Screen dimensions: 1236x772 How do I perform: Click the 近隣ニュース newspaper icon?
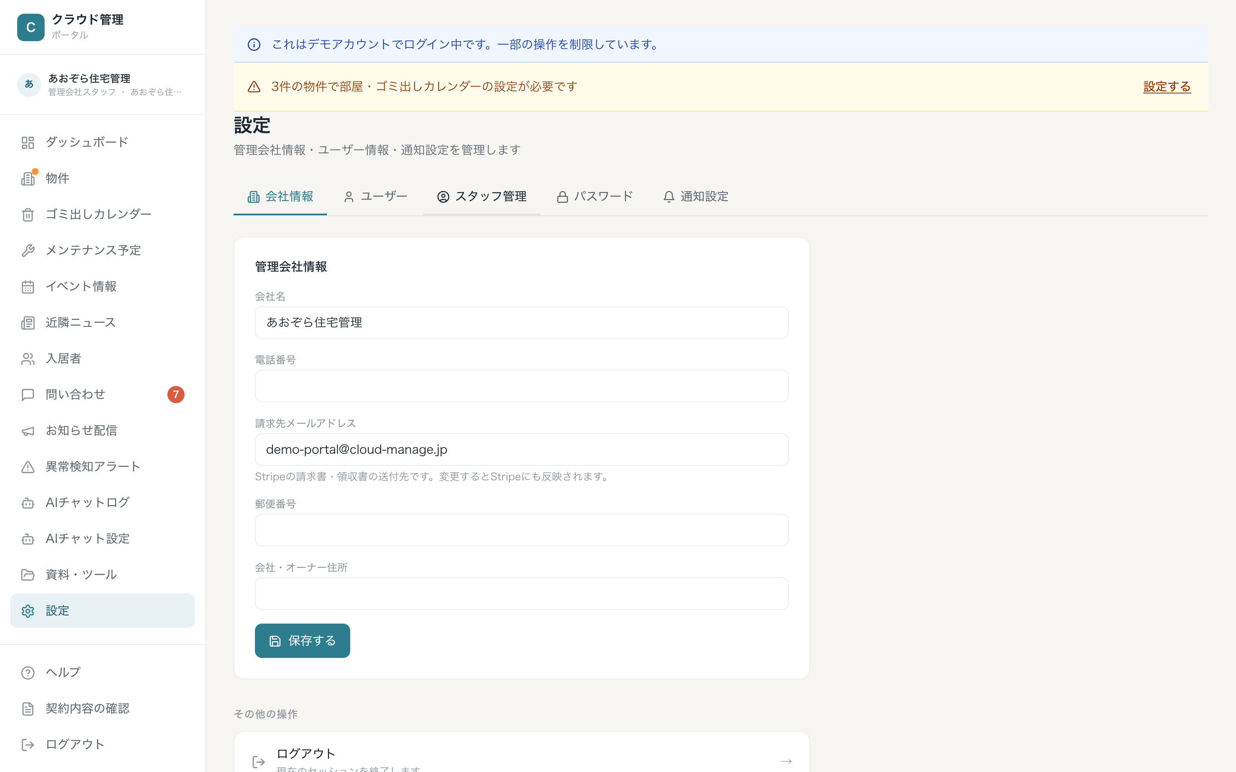(27, 323)
